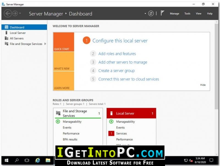Click Manageability icon in File and Storage tile

pos(58,121)
